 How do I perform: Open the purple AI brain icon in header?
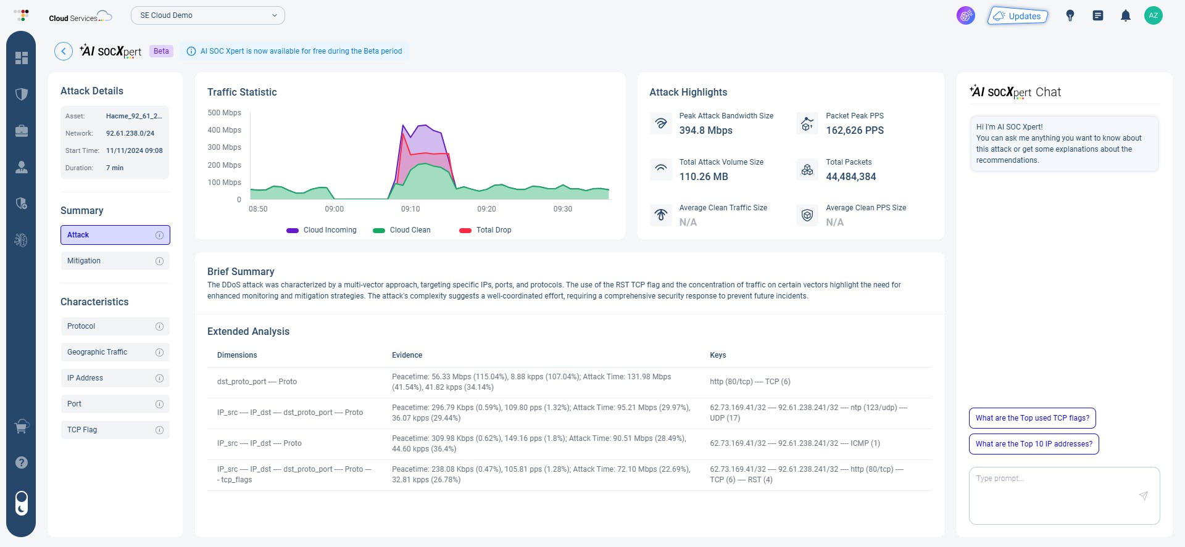[965, 16]
